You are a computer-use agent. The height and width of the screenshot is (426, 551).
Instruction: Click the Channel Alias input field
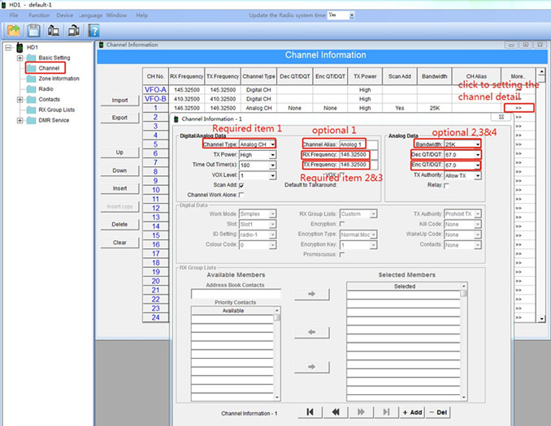(x=358, y=144)
